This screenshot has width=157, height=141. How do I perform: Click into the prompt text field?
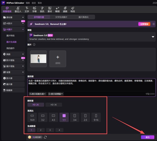[92, 85]
